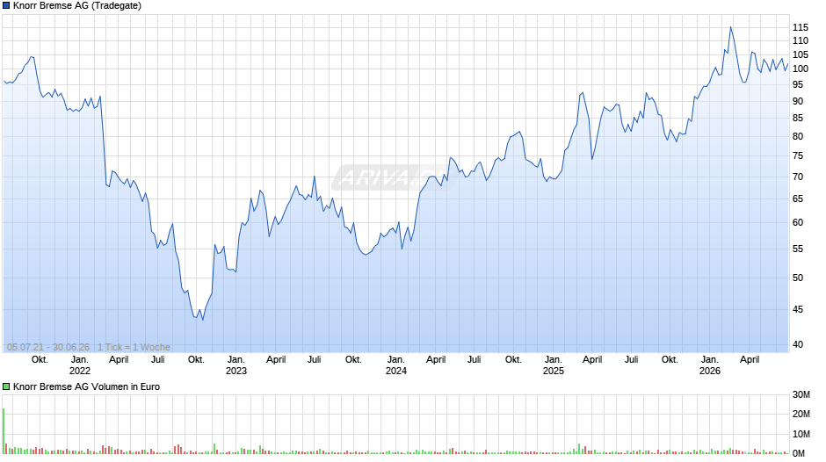
Task: Click the 75 price axis label
Action: 798,156
